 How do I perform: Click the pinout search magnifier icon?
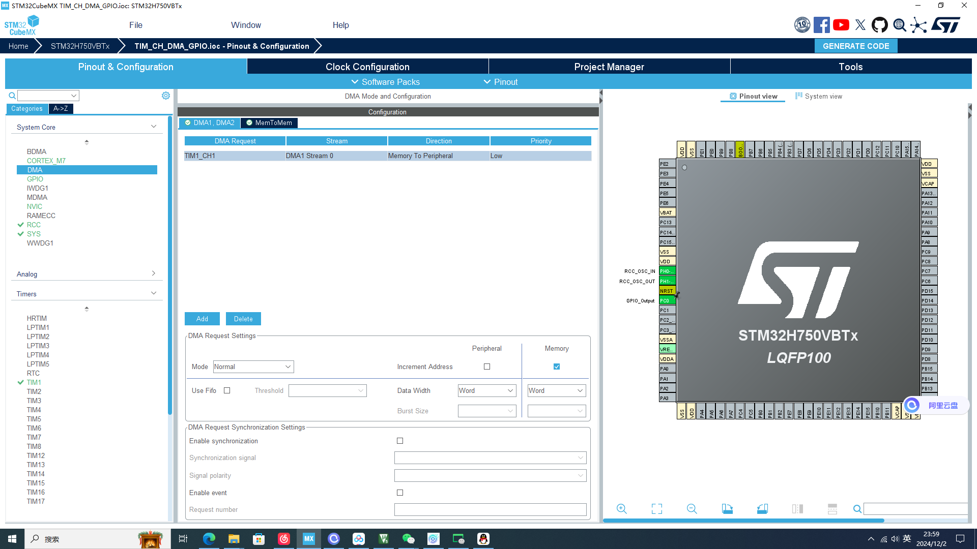(x=857, y=509)
